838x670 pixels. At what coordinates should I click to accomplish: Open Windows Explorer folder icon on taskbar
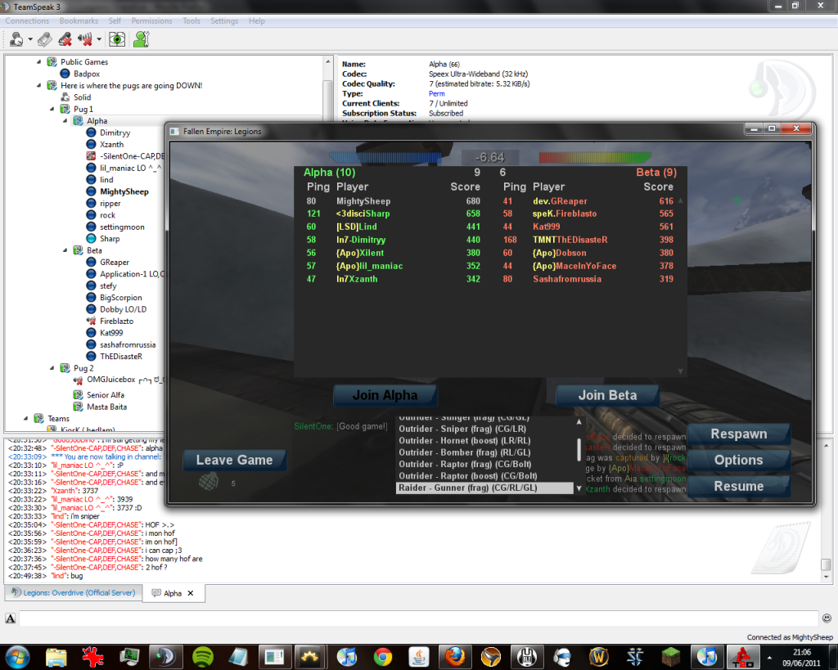click(56, 657)
